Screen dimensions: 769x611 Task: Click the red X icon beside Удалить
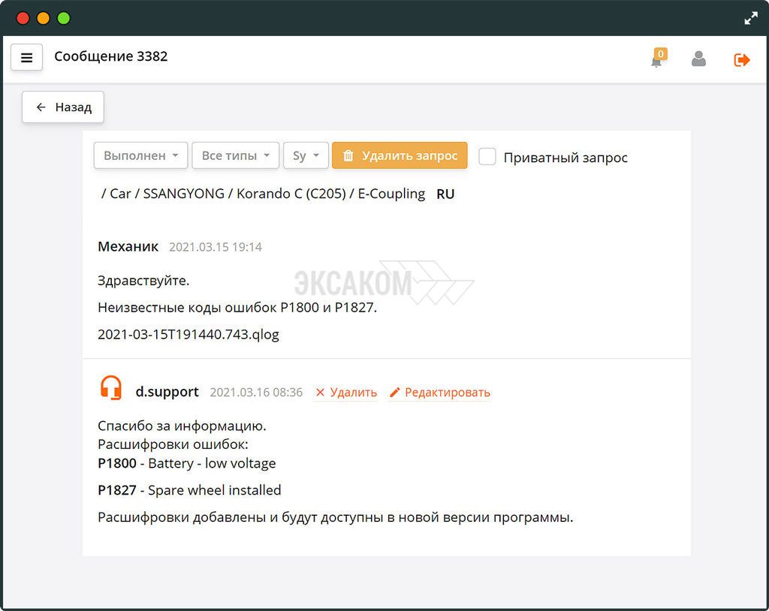tap(321, 393)
